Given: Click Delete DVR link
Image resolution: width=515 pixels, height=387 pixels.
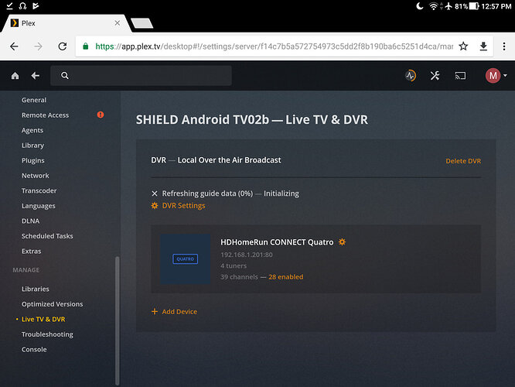Looking at the screenshot, I should (x=463, y=161).
